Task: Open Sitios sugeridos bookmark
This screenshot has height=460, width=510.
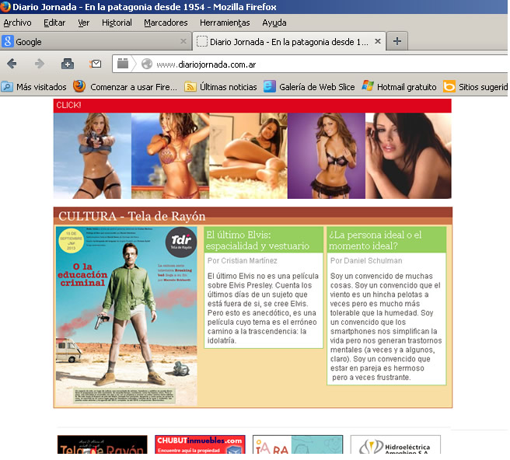Action: tap(475, 87)
